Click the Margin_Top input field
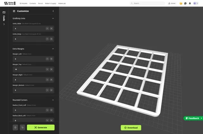 click(33, 70)
